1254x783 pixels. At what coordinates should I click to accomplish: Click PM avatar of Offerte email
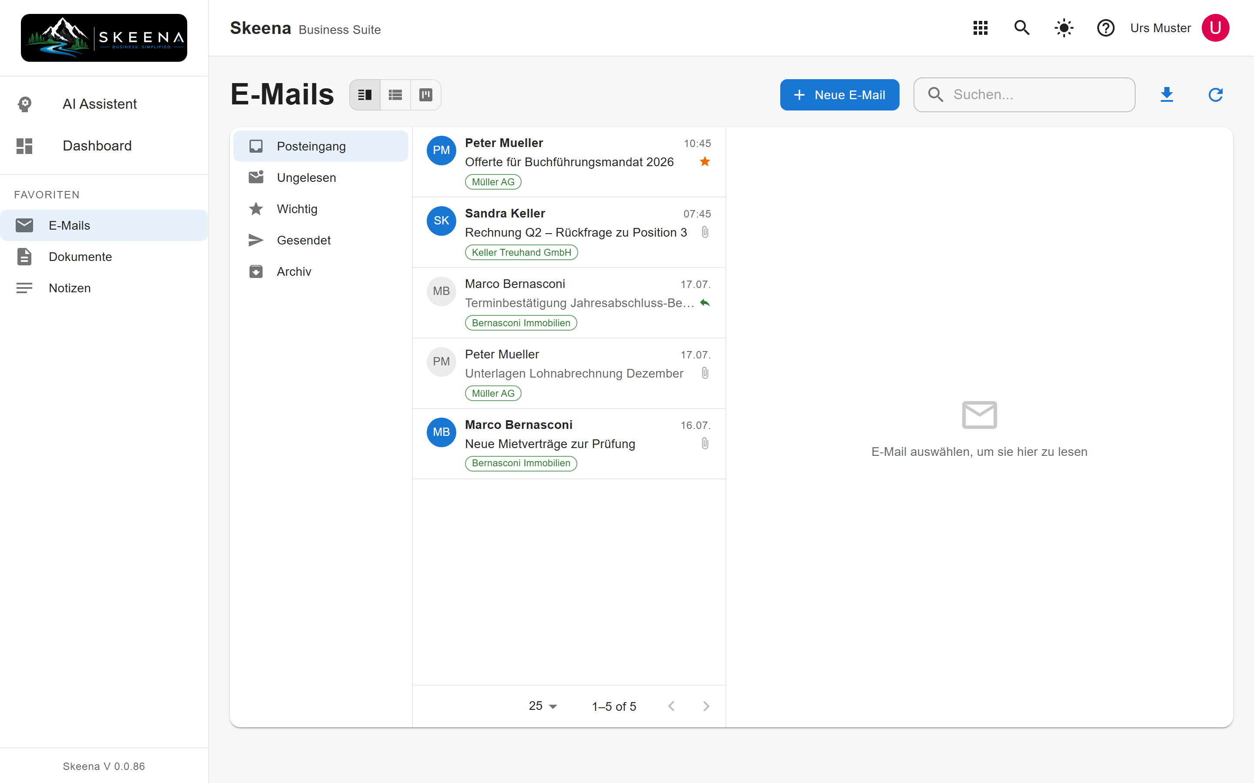(442, 150)
